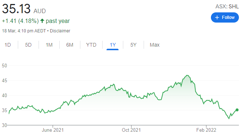244x135 pixels.
Task: Click the June 2021 axis marker
Action: 53,130
